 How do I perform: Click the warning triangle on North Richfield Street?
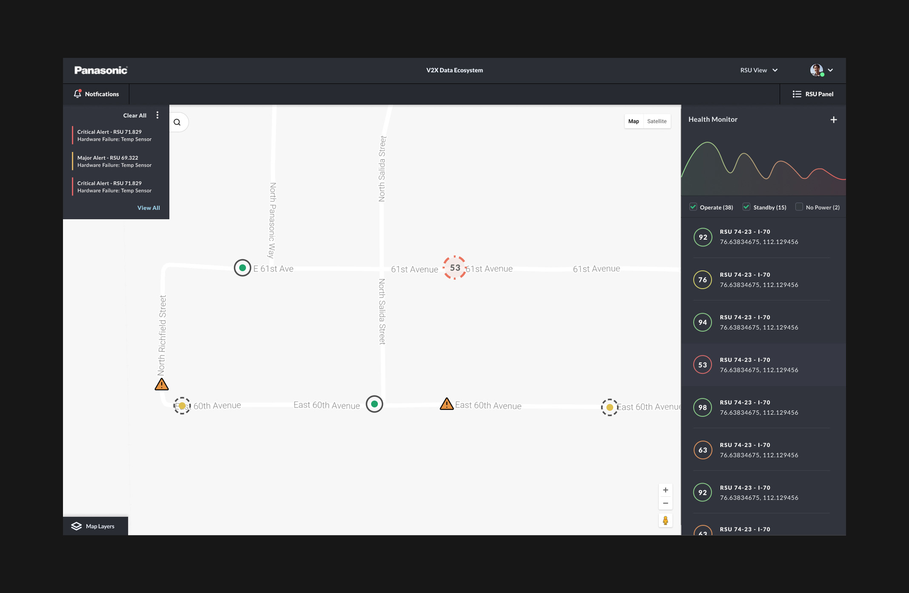(161, 384)
